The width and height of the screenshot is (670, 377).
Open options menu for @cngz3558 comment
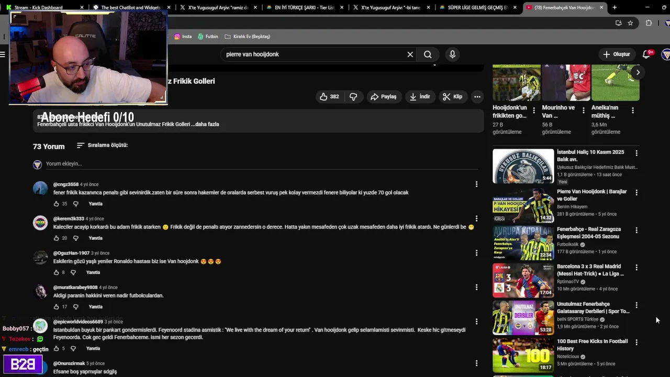(476, 184)
